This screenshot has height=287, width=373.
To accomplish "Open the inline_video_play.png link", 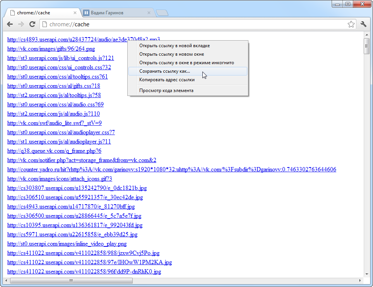I will click(x=67, y=244).
